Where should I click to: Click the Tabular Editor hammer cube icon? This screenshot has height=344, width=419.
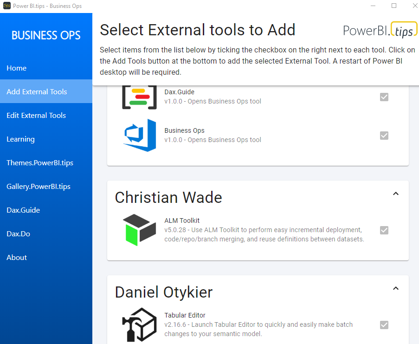pos(139,325)
